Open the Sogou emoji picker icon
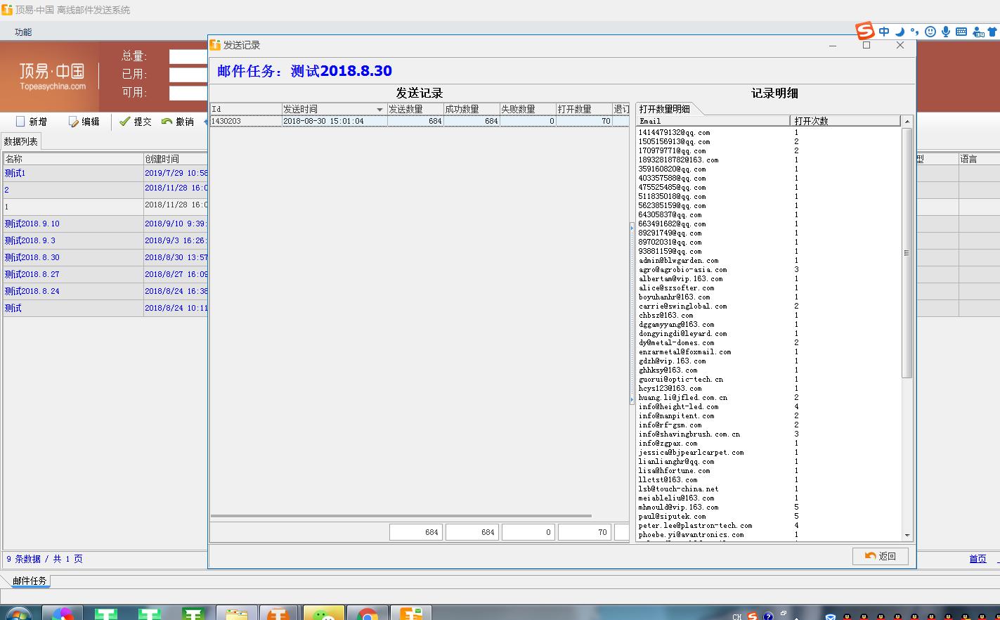 point(929,31)
